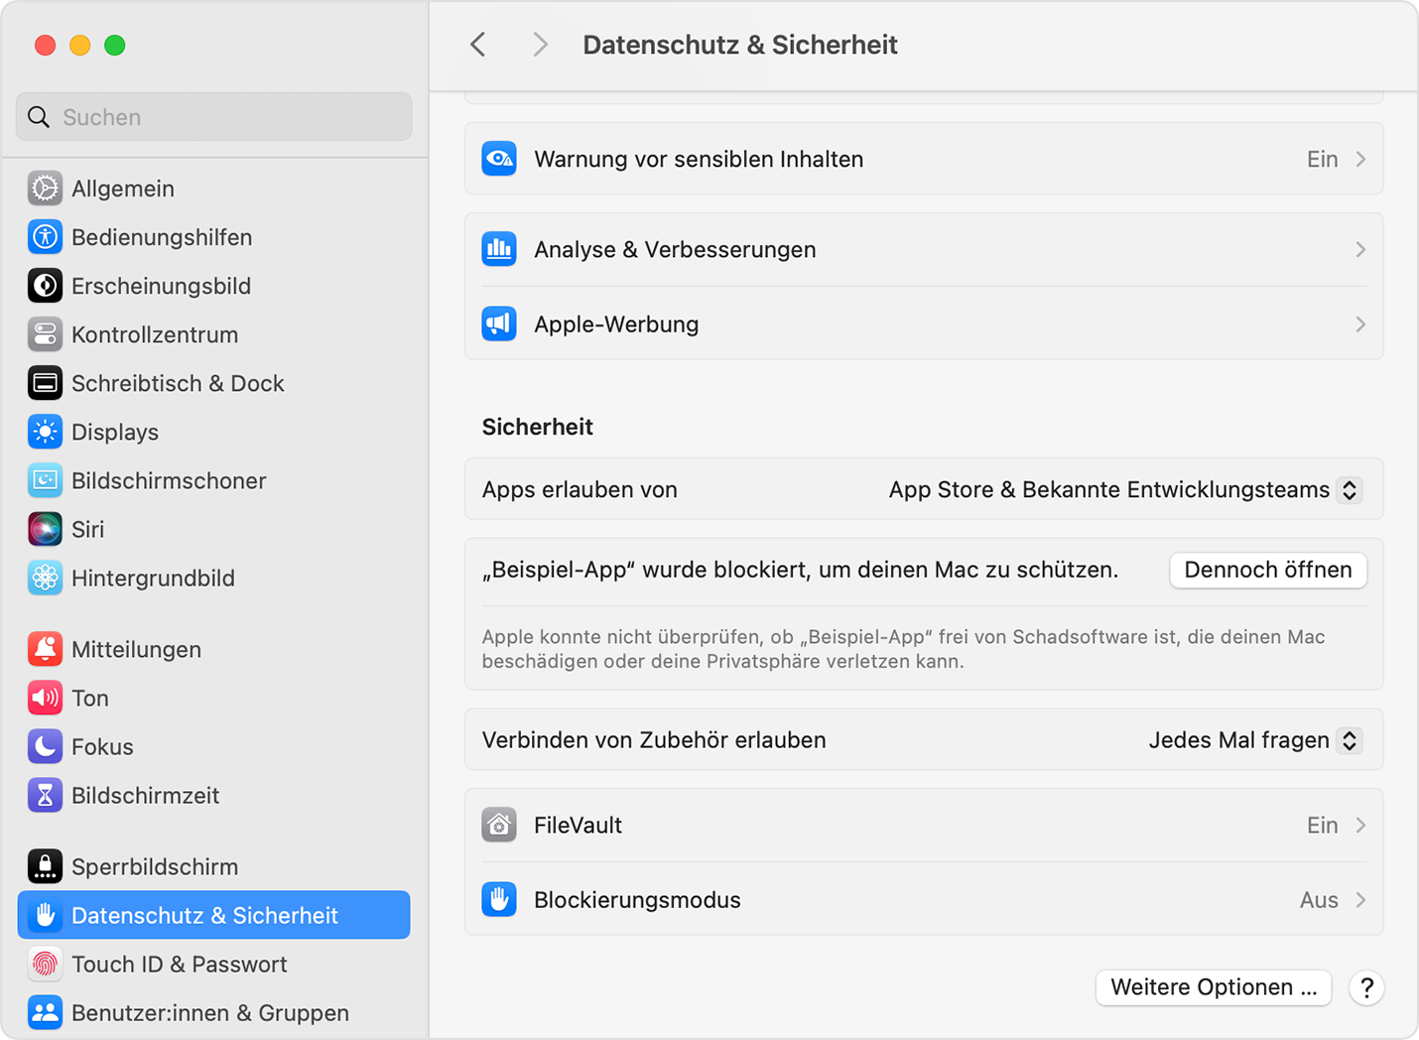Select the Displays sun icon
Screen dimensions: 1419x1040
point(45,432)
